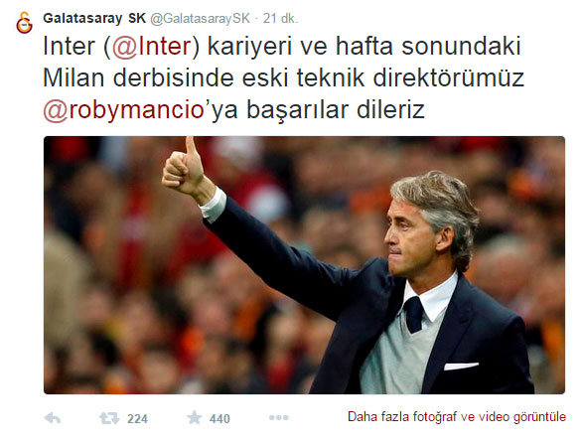Open the @robymancio mention link
The image size is (581, 443).
click(124, 110)
